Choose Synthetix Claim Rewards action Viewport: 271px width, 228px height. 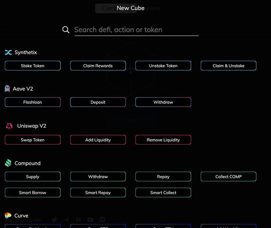pos(98,66)
